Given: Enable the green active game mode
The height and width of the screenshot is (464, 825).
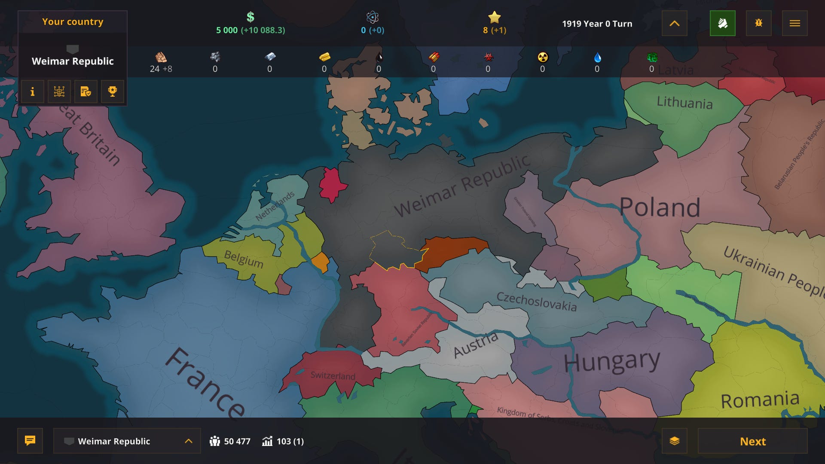Looking at the screenshot, I should pyautogui.click(x=722, y=23).
